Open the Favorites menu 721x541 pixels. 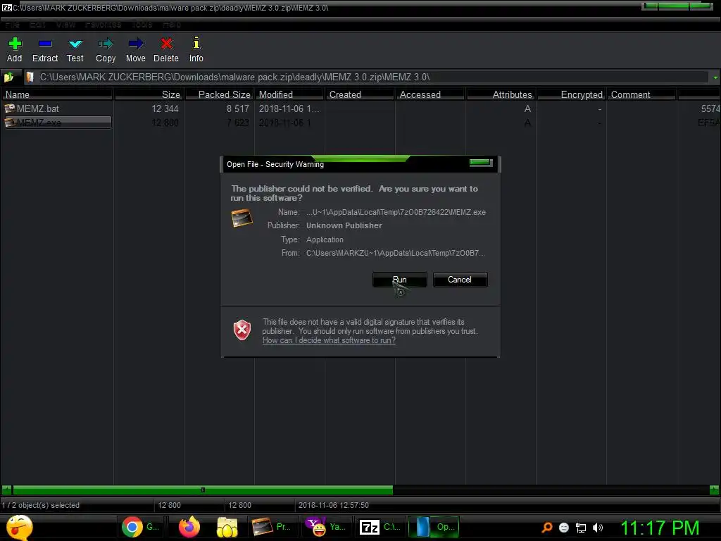click(x=103, y=25)
